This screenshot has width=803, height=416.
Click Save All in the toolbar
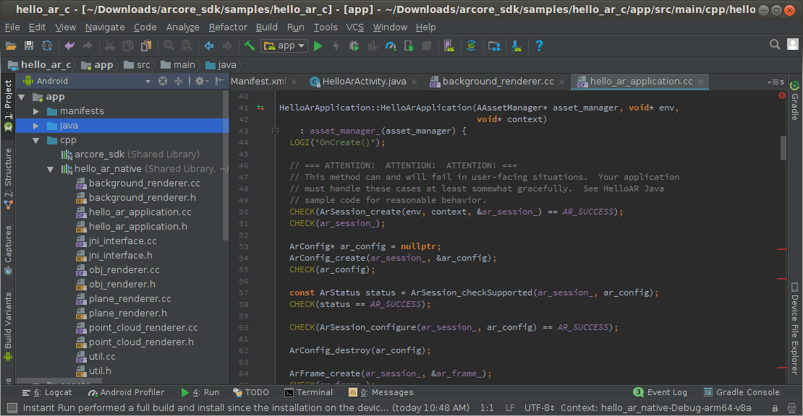29,45
